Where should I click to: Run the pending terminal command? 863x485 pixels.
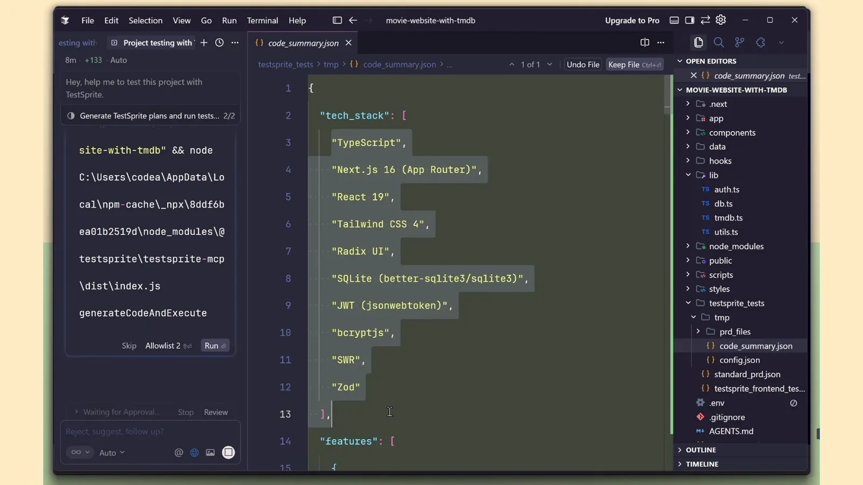pyautogui.click(x=215, y=345)
